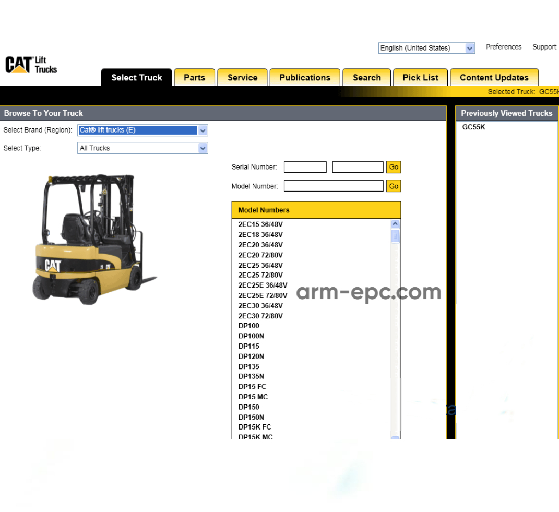Select model 2EC18 36/48V
This screenshot has height=512, width=559.
(x=260, y=235)
